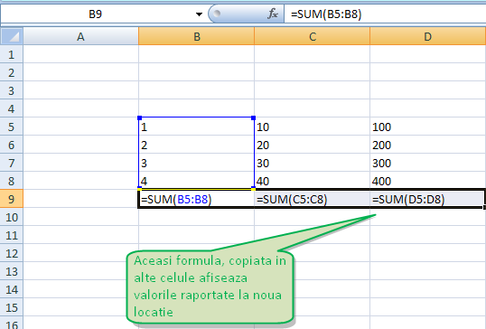
Task: Click the formula bar expand circle button
Action: point(217,14)
